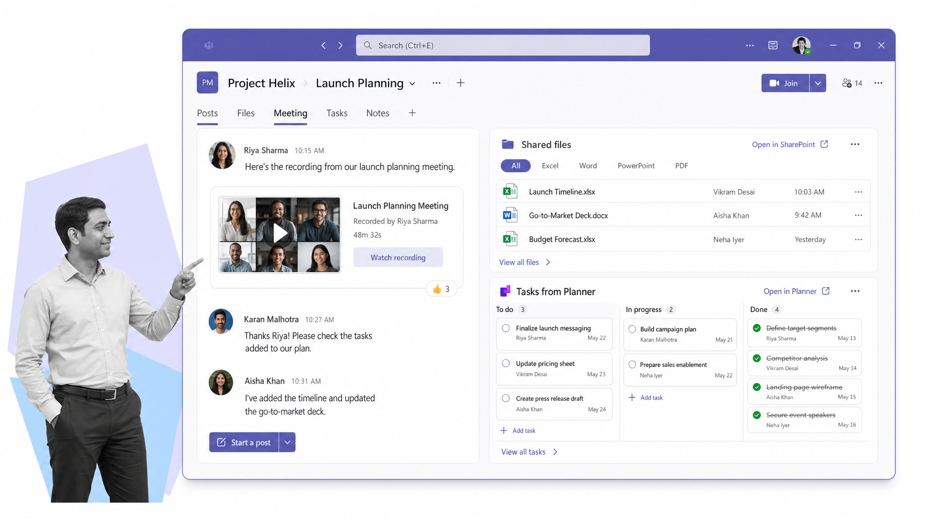Click the PM team avatar tile

(207, 82)
